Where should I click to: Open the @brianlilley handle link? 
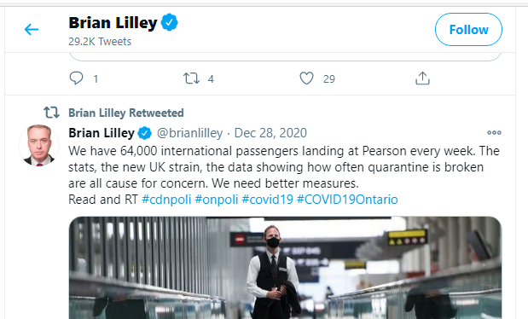tap(190, 133)
